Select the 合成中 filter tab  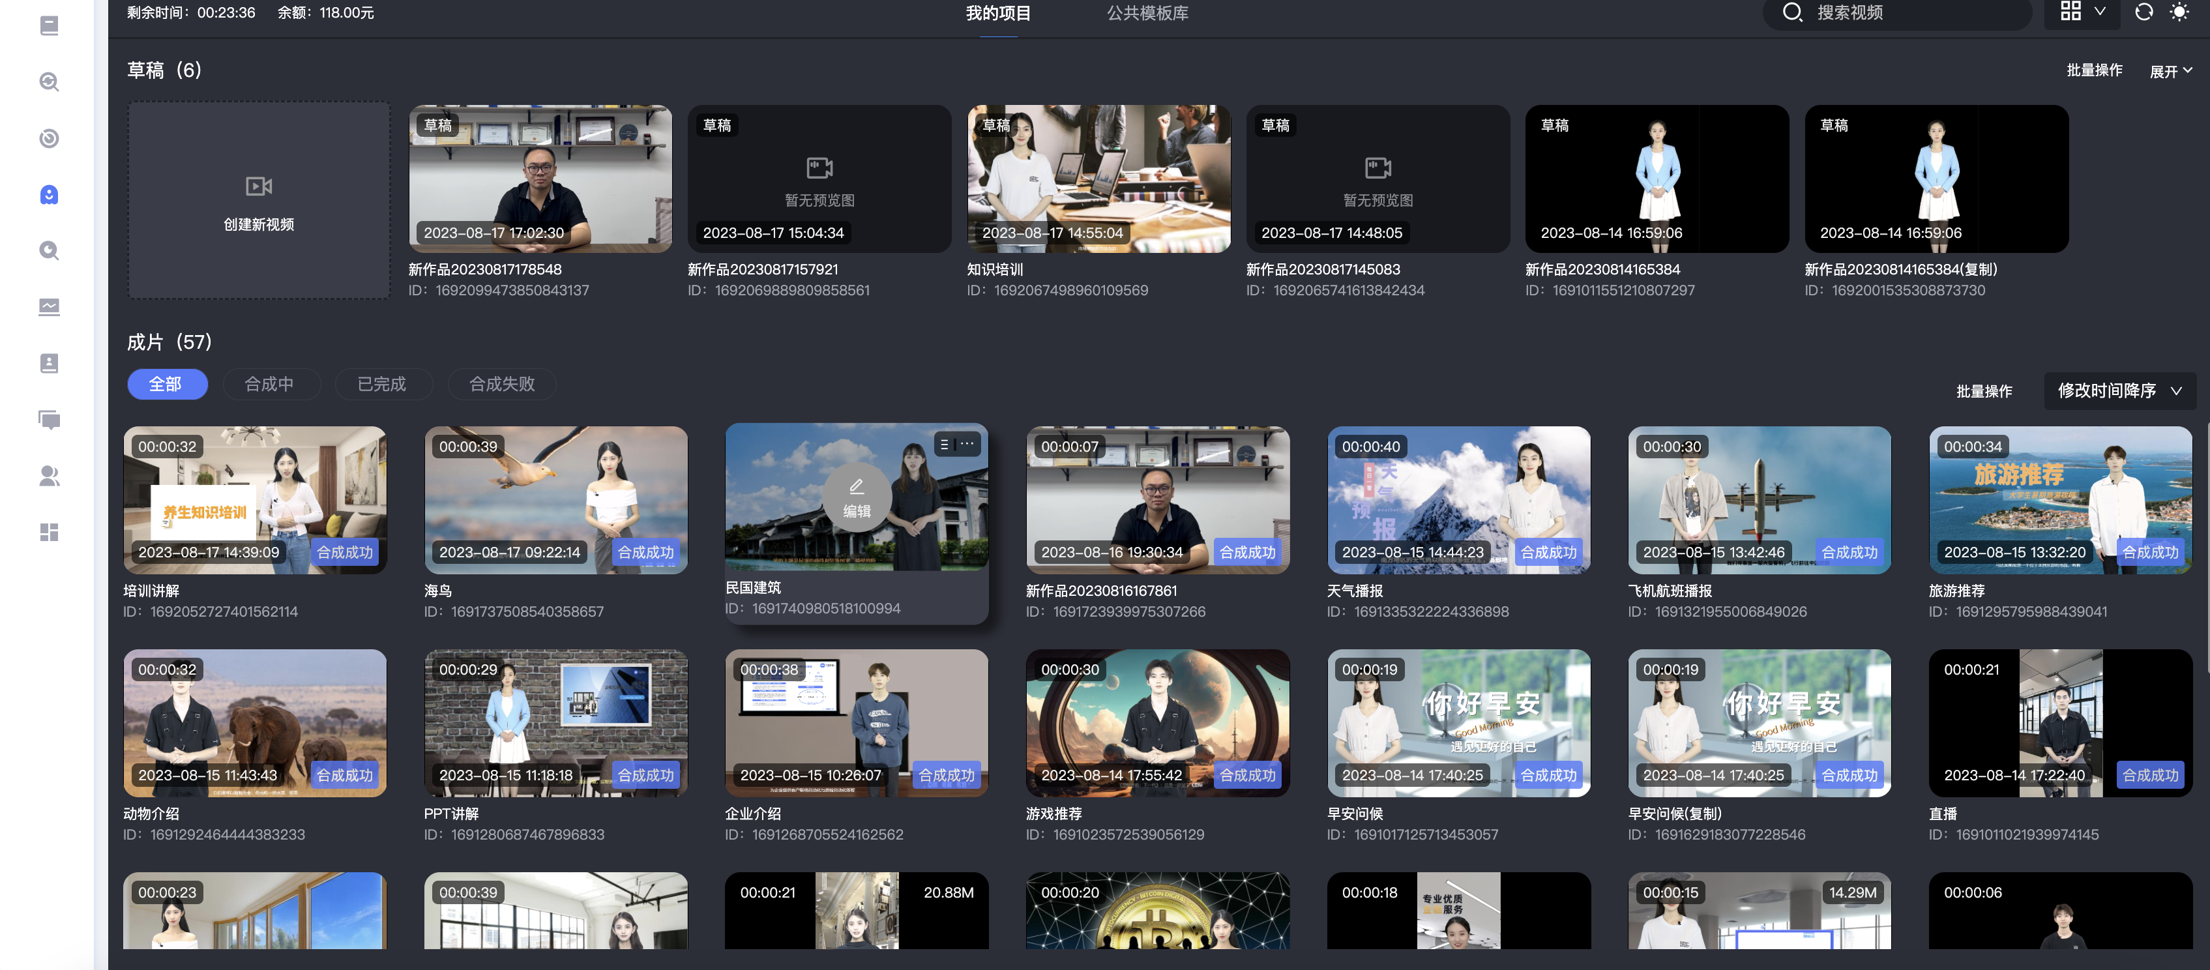tap(271, 384)
